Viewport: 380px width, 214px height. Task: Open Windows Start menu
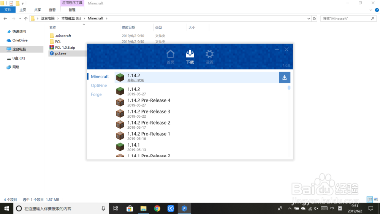[x=6, y=208]
